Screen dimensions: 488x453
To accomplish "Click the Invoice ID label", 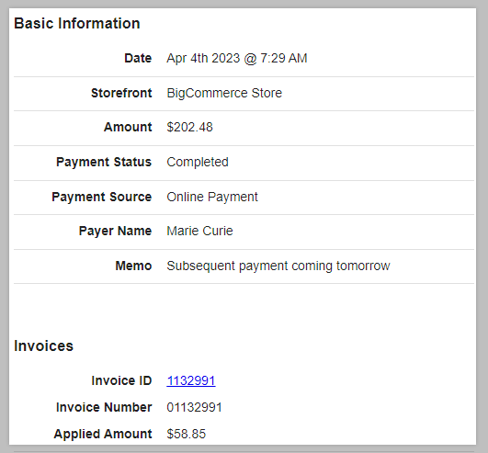I will 121,380.
